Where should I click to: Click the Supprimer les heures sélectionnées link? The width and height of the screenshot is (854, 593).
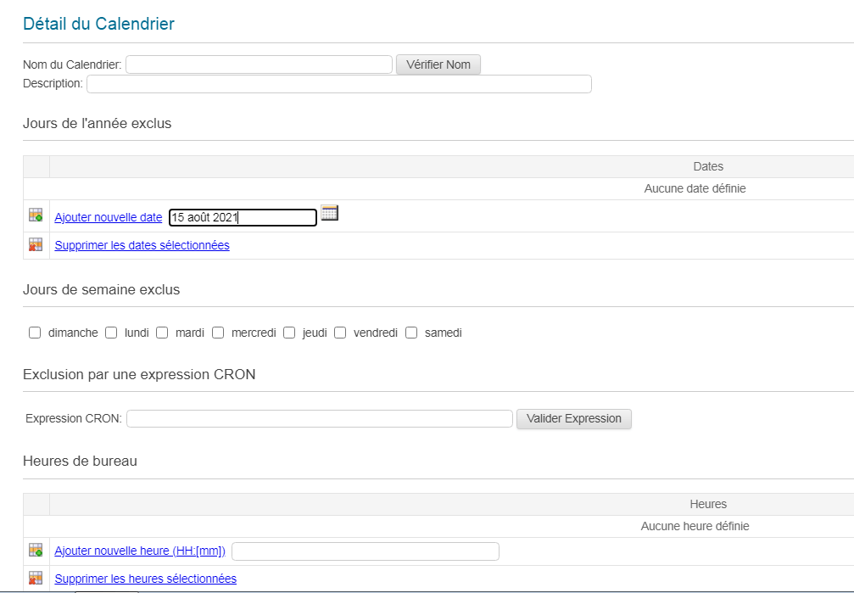point(145,579)
